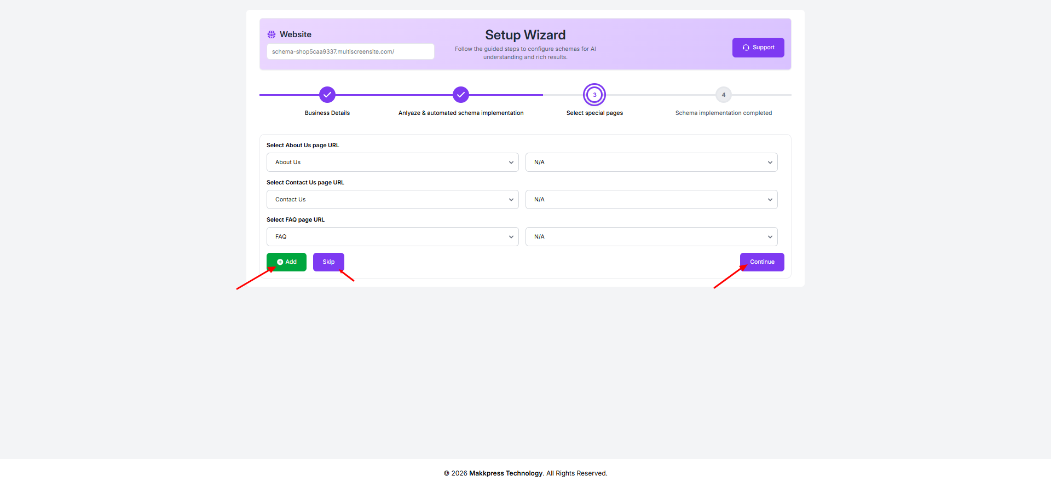
Task: Click the step 4 circle indicator
Action: (723, 95)
